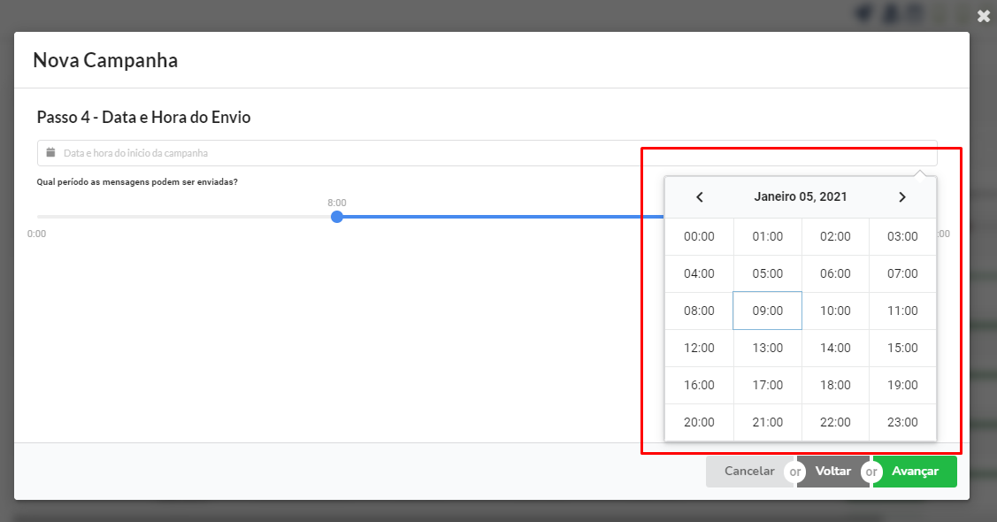Choose the 00:00 time option
997x522 pixels.
pos(699,236)
